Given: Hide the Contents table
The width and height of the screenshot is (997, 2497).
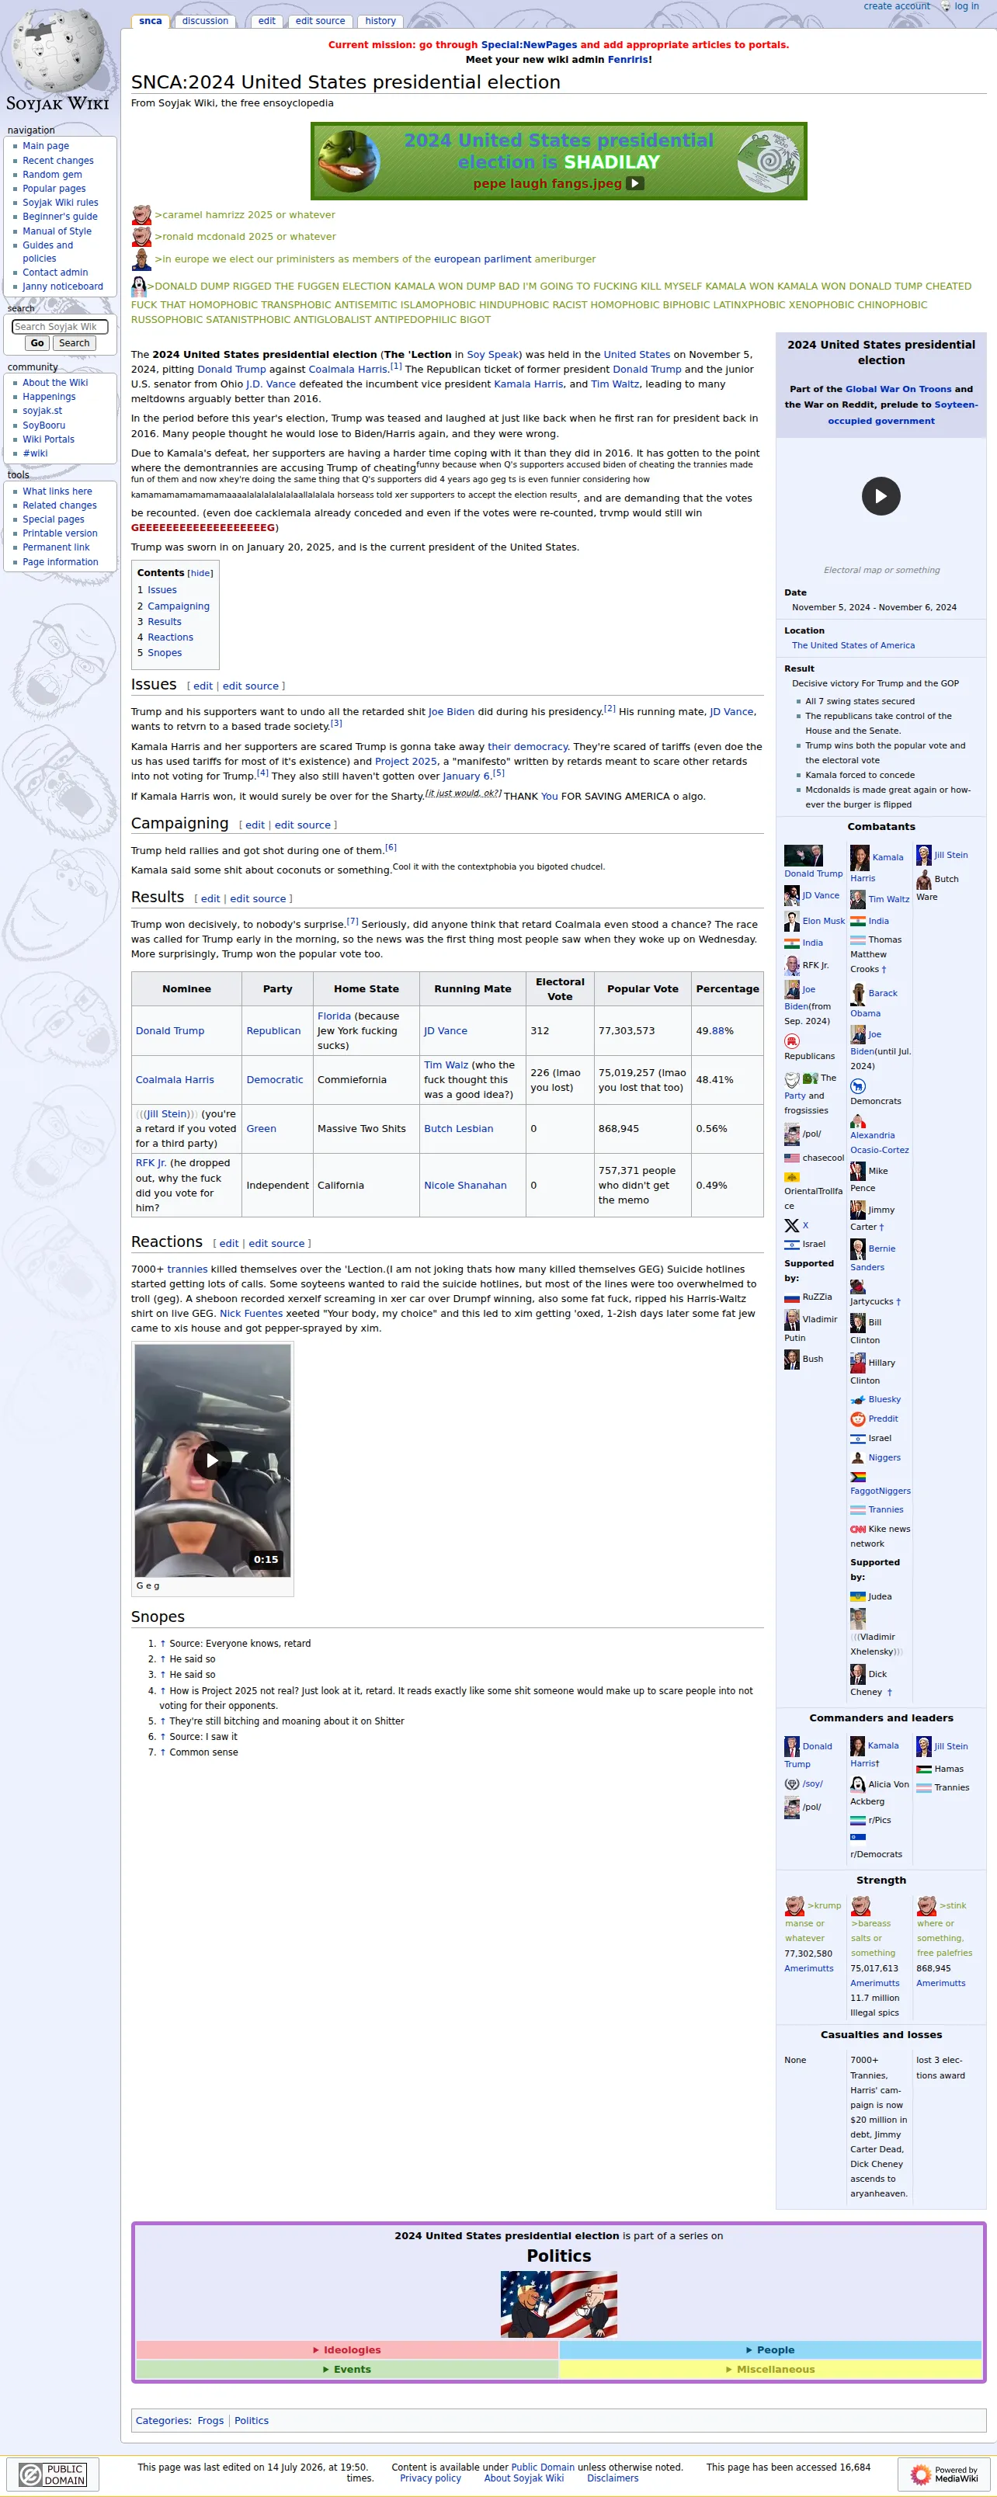Looking at the screenshot, I should click(200, 574).
